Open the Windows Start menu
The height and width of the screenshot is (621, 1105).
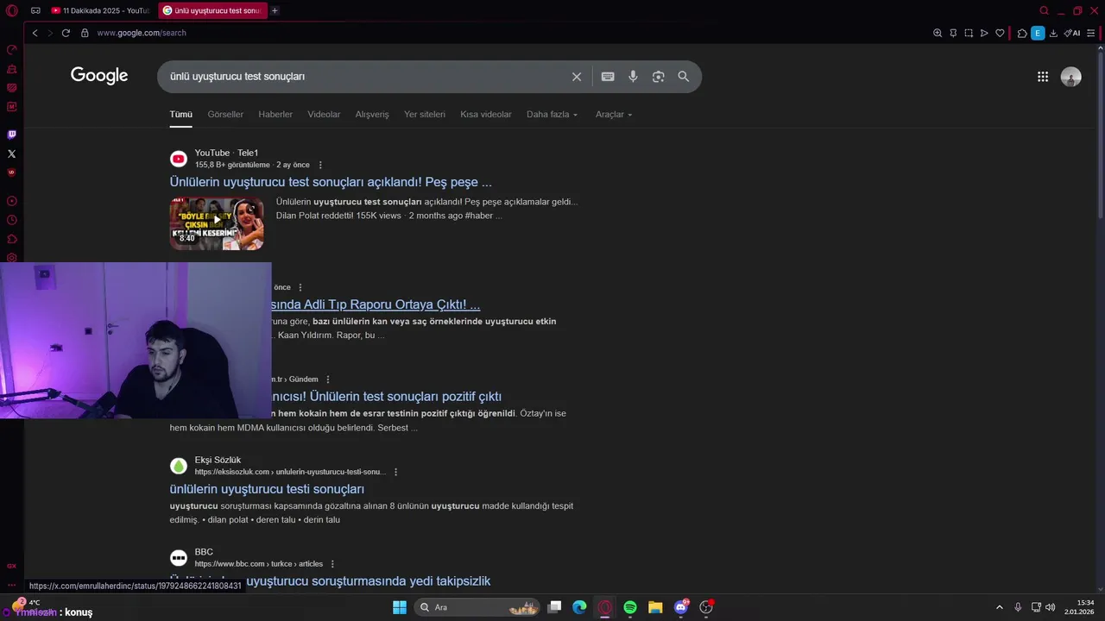[x=400, y=607]
